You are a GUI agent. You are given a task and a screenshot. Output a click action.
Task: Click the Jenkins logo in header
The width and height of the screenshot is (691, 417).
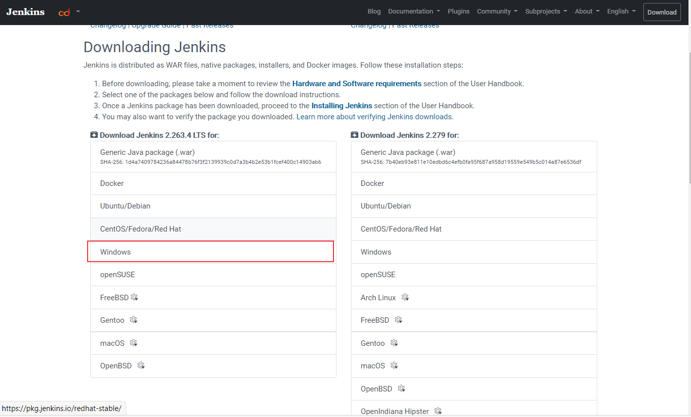click(x=26, y=12)
